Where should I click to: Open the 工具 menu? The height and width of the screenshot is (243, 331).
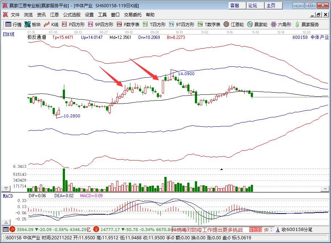coord(102,15)
